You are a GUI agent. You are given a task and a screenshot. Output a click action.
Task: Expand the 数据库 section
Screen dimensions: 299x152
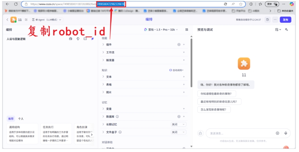click(x=103, y=116)
